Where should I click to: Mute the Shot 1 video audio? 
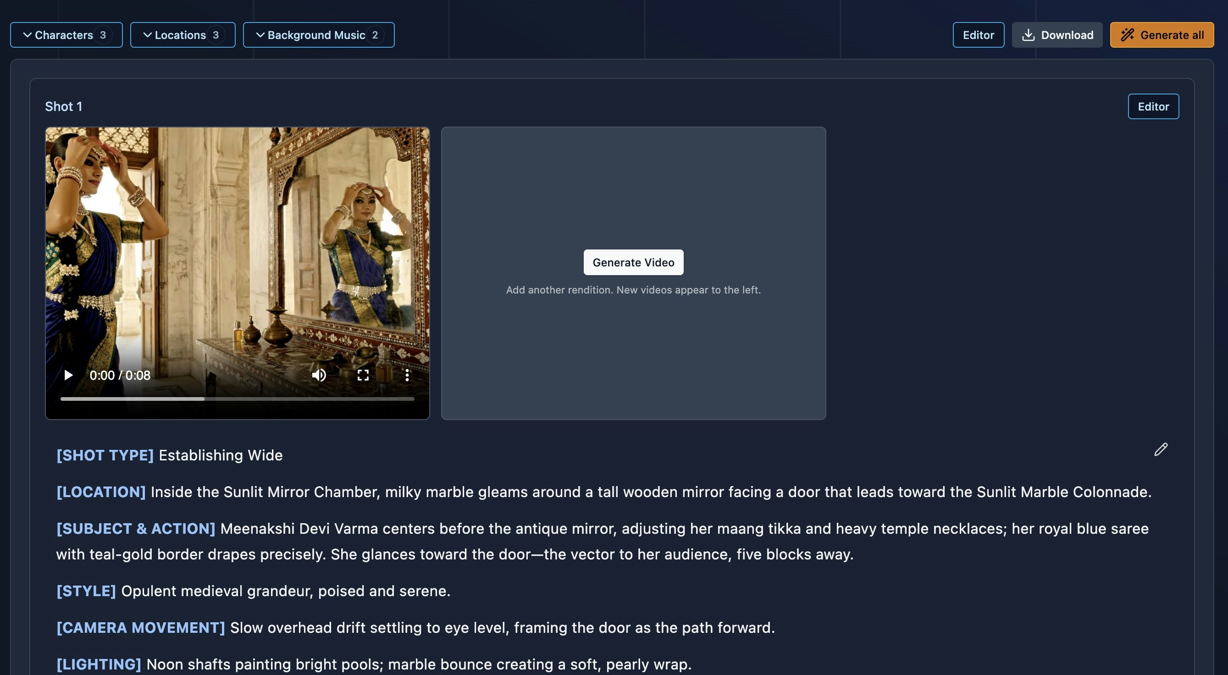point(318,375)
